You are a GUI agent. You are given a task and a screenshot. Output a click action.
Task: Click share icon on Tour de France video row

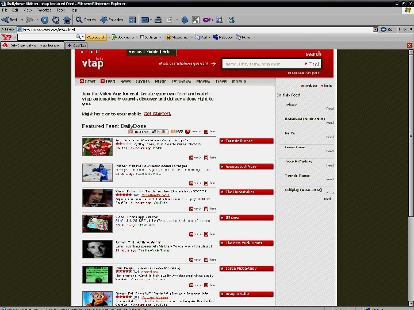coord(206,158)
